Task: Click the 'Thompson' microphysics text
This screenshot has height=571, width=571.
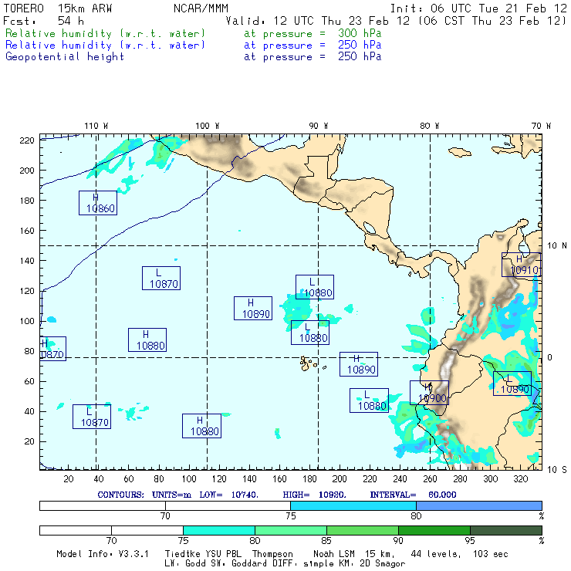Action: (x=272, y=554)
